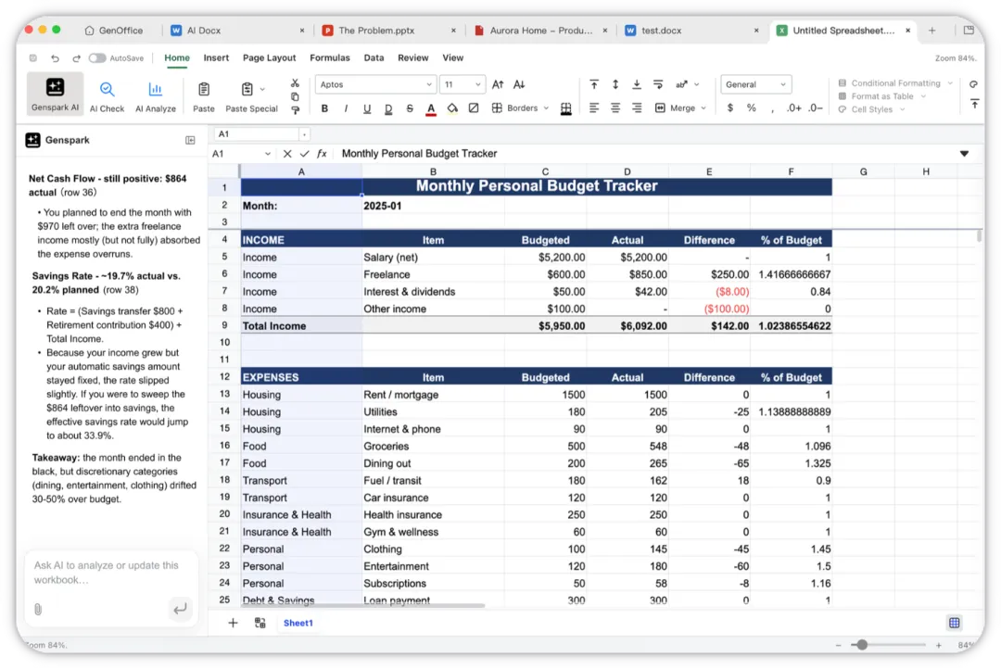Viewport: 1001px width, 669px height.
Task: Select the Sheet1 tab
Action: pos(298,623)
